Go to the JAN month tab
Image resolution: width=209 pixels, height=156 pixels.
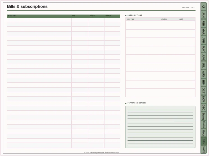pyautogui.click(x=204, y=15)
